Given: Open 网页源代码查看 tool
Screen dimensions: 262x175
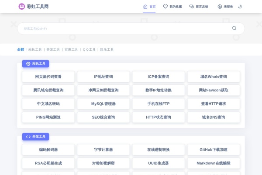Looking at the screenshot, I should pos(48,77).
